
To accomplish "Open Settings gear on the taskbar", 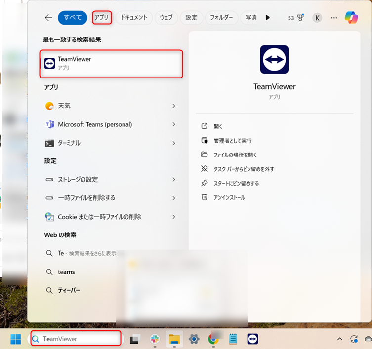I will point(194,339).
